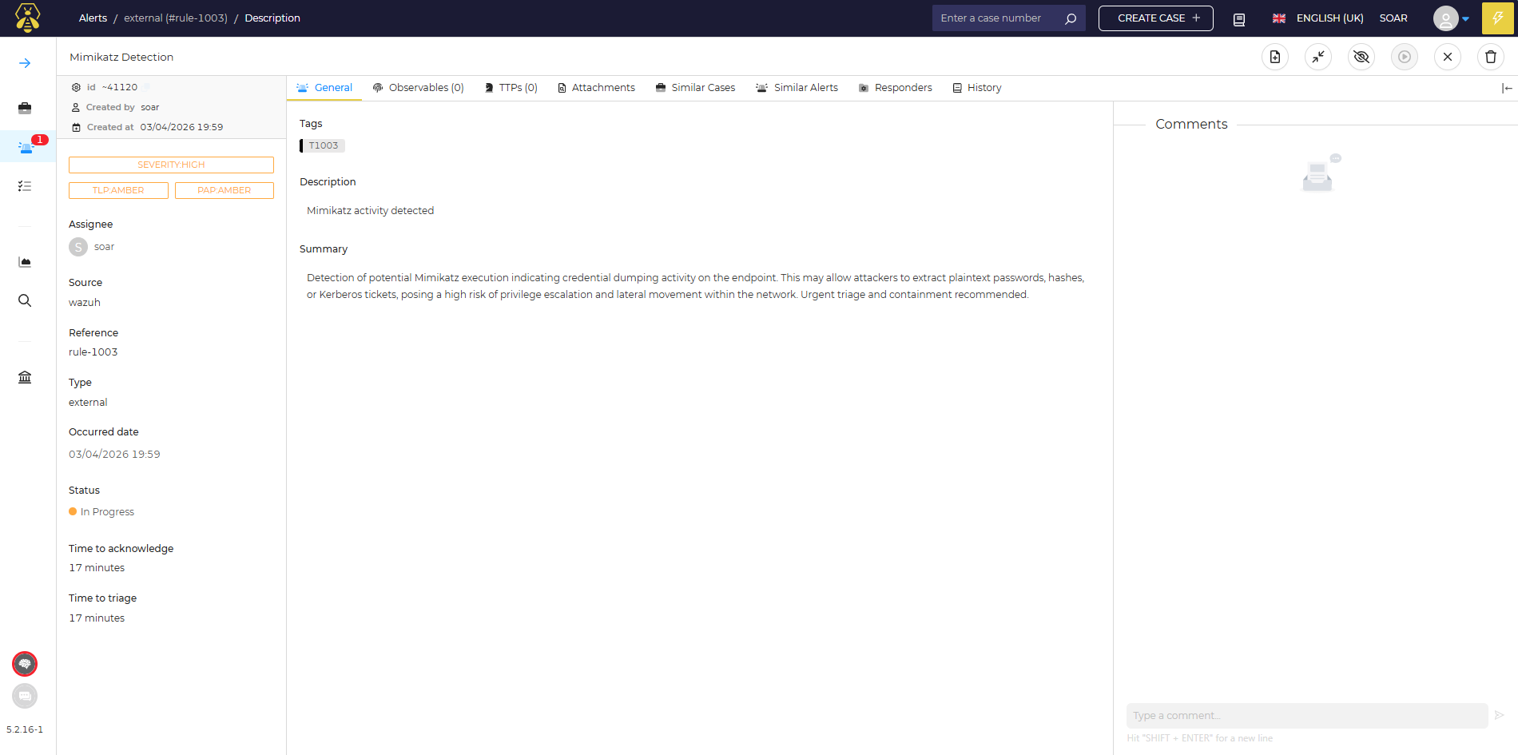Screen dimensions: 1518x755
Task: Open the TTPs (0) tab
Action: (x=511, y=88)
